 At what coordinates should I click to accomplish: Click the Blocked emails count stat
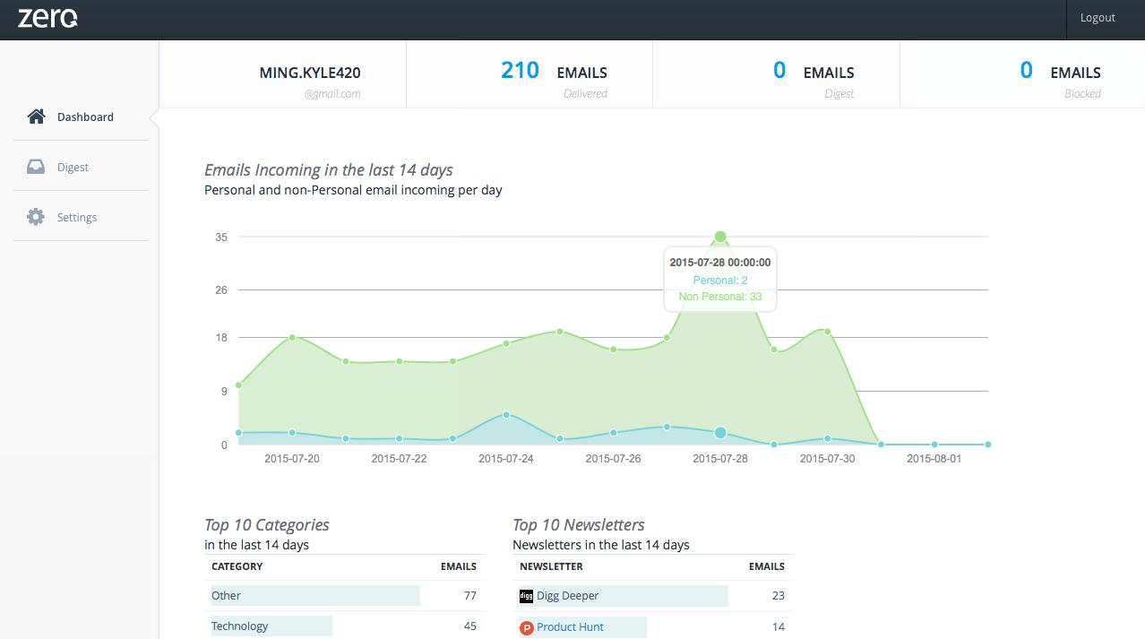tap(1026, 71)
